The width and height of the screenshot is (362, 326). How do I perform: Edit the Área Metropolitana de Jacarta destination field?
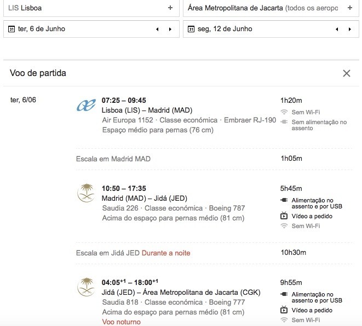[x=263, y=8]
